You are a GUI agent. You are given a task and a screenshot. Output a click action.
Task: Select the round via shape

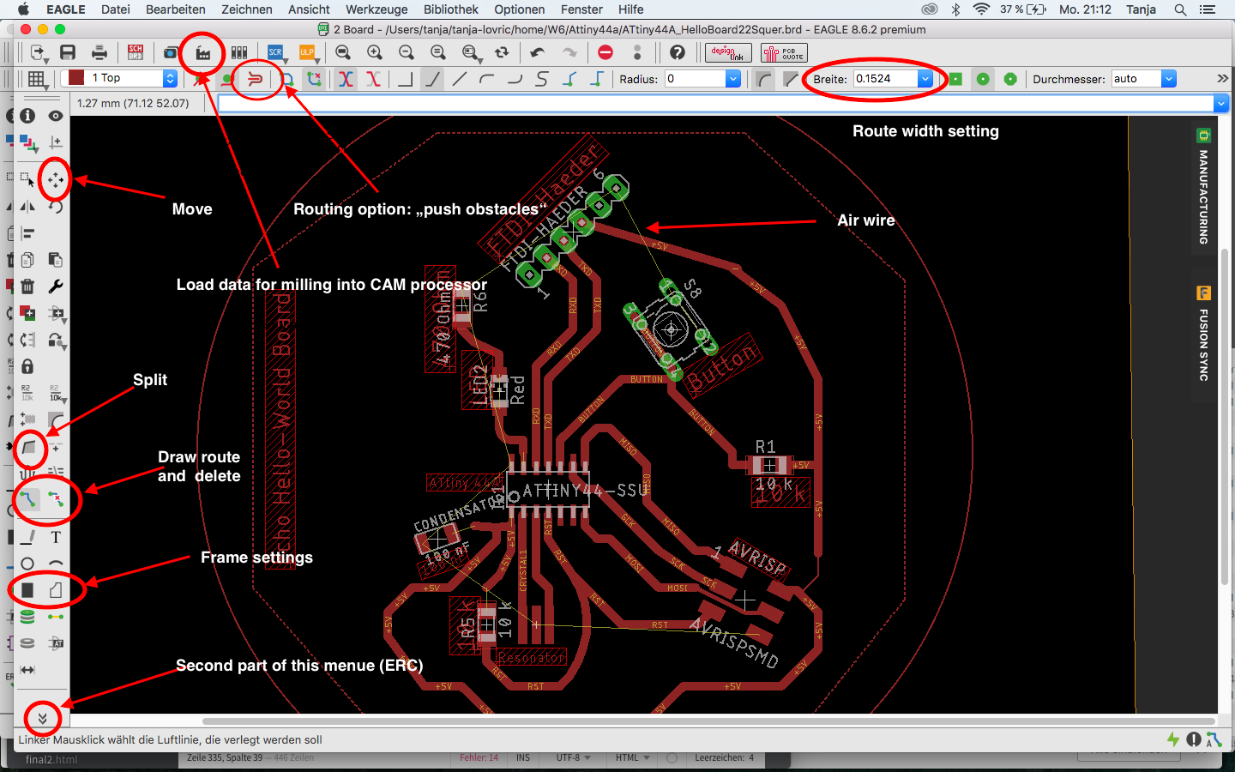[983, 79]
